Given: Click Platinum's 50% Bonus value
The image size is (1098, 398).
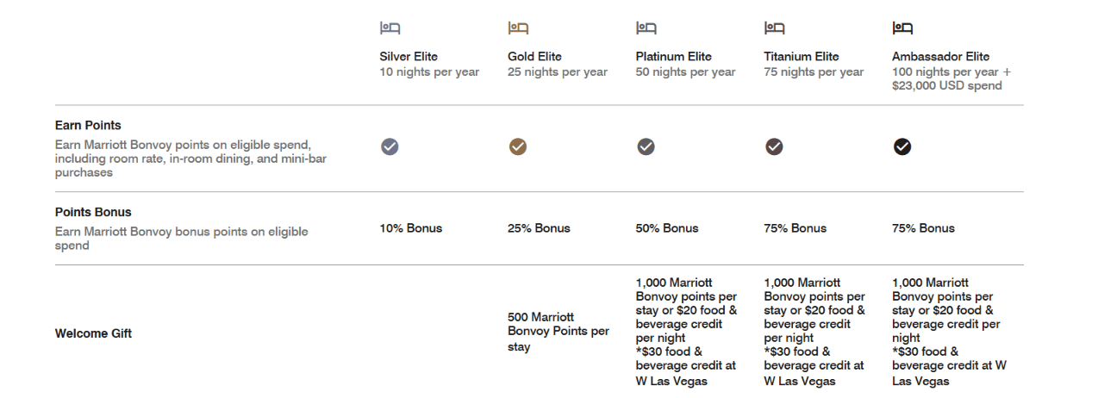Looking at the screenshot, I should 667,228.
